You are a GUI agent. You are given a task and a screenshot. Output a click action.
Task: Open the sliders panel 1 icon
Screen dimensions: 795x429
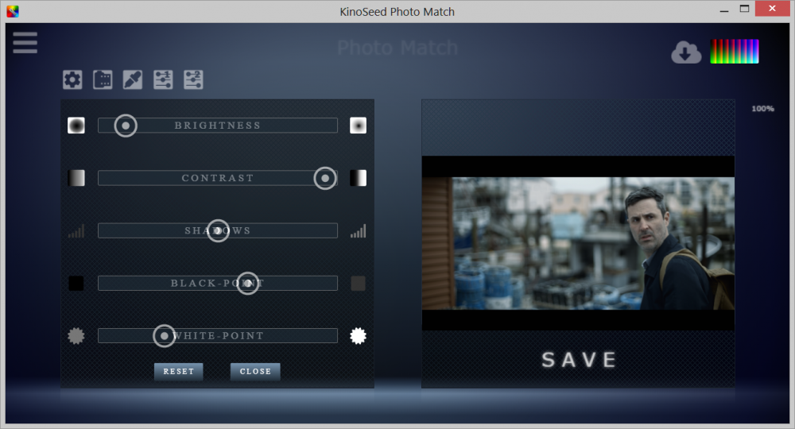(163, 79)
